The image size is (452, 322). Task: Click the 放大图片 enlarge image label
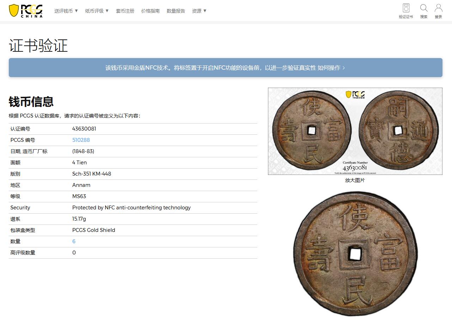coord(355,180)
